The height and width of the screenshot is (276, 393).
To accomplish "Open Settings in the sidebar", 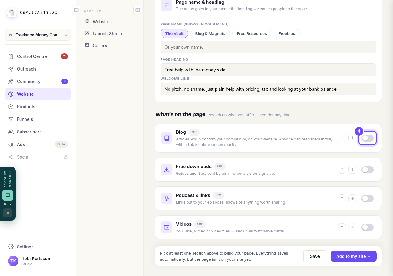I will tap(38, 247).
